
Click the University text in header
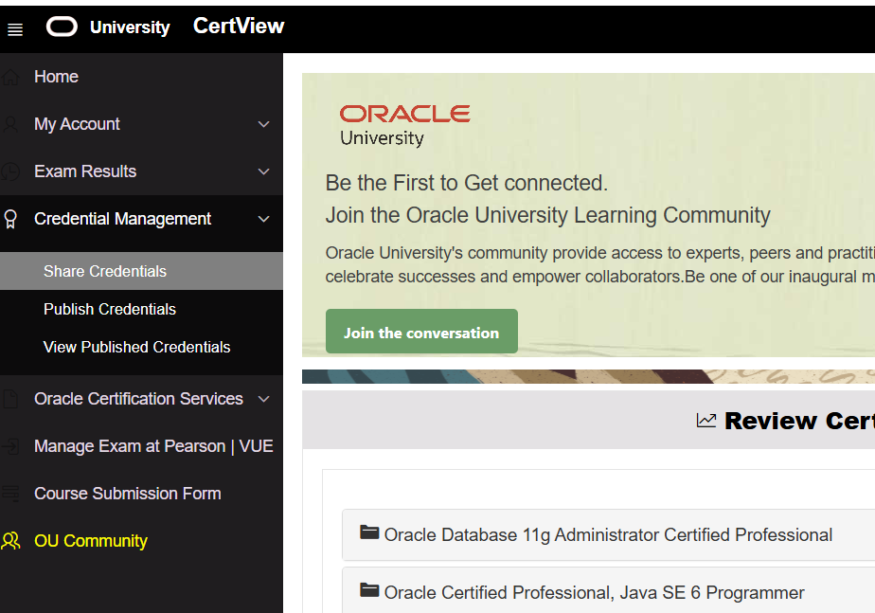click(130, 27)
